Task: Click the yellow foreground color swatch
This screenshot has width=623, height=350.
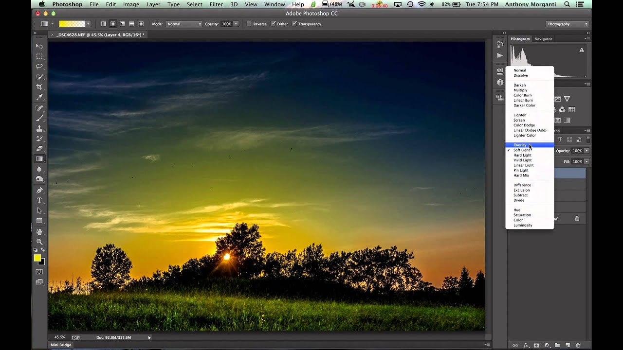Action: coord(37,258)
